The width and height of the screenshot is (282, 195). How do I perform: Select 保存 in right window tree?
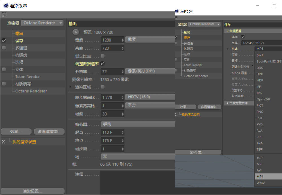point(187,38)
